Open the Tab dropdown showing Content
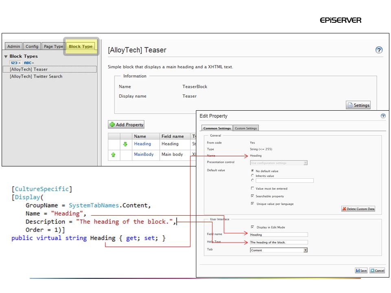The height and width of the screenshot is (293, 391). [x=279, y=250]
